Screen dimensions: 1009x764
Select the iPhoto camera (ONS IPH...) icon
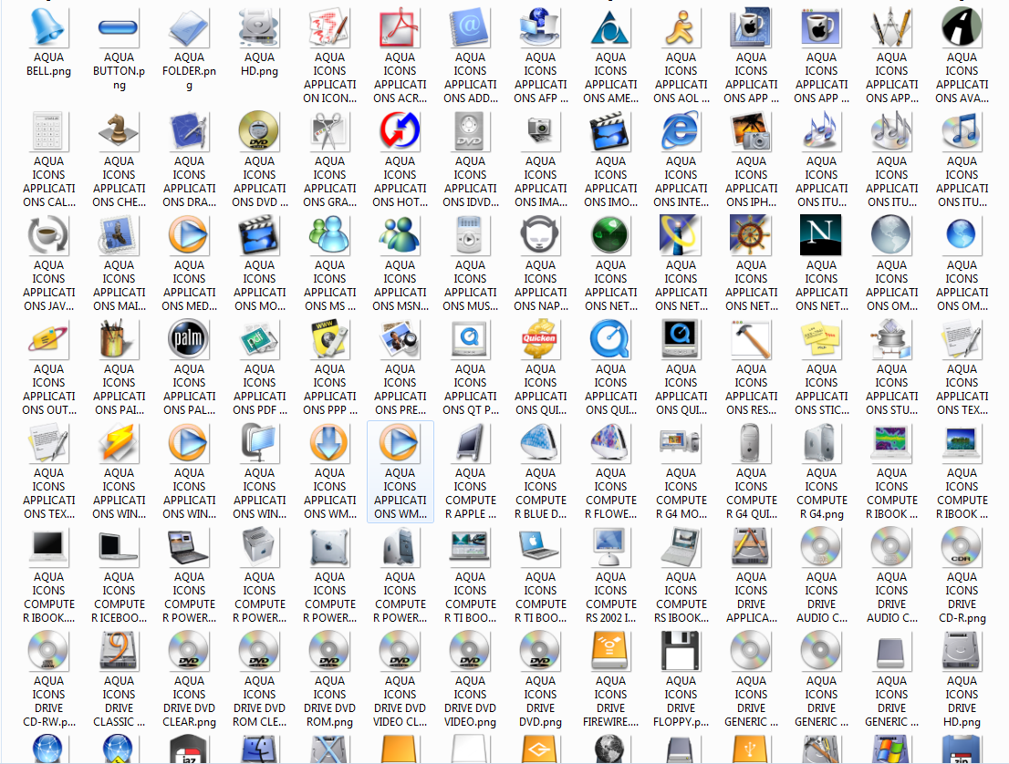751,131
